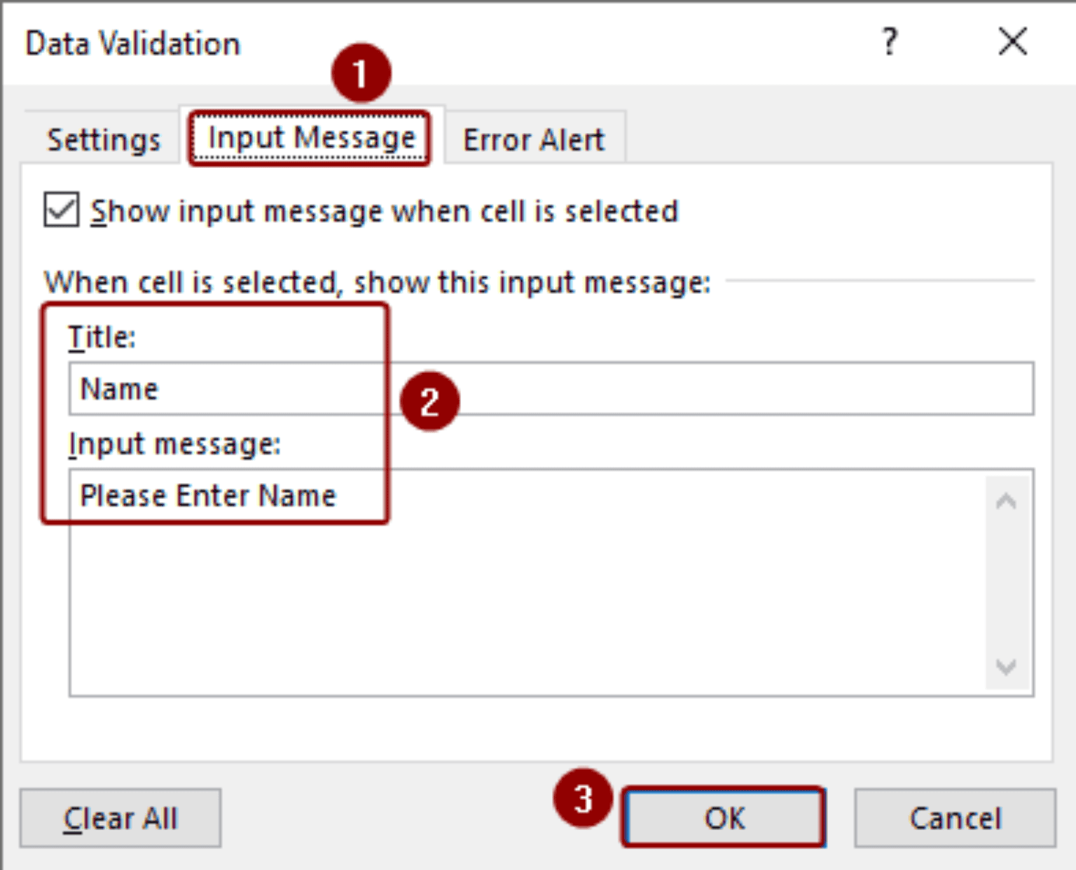Click the checkbox label text
Screen dimensions: 1076x870
pyautogui.click(x=385, y=211)
